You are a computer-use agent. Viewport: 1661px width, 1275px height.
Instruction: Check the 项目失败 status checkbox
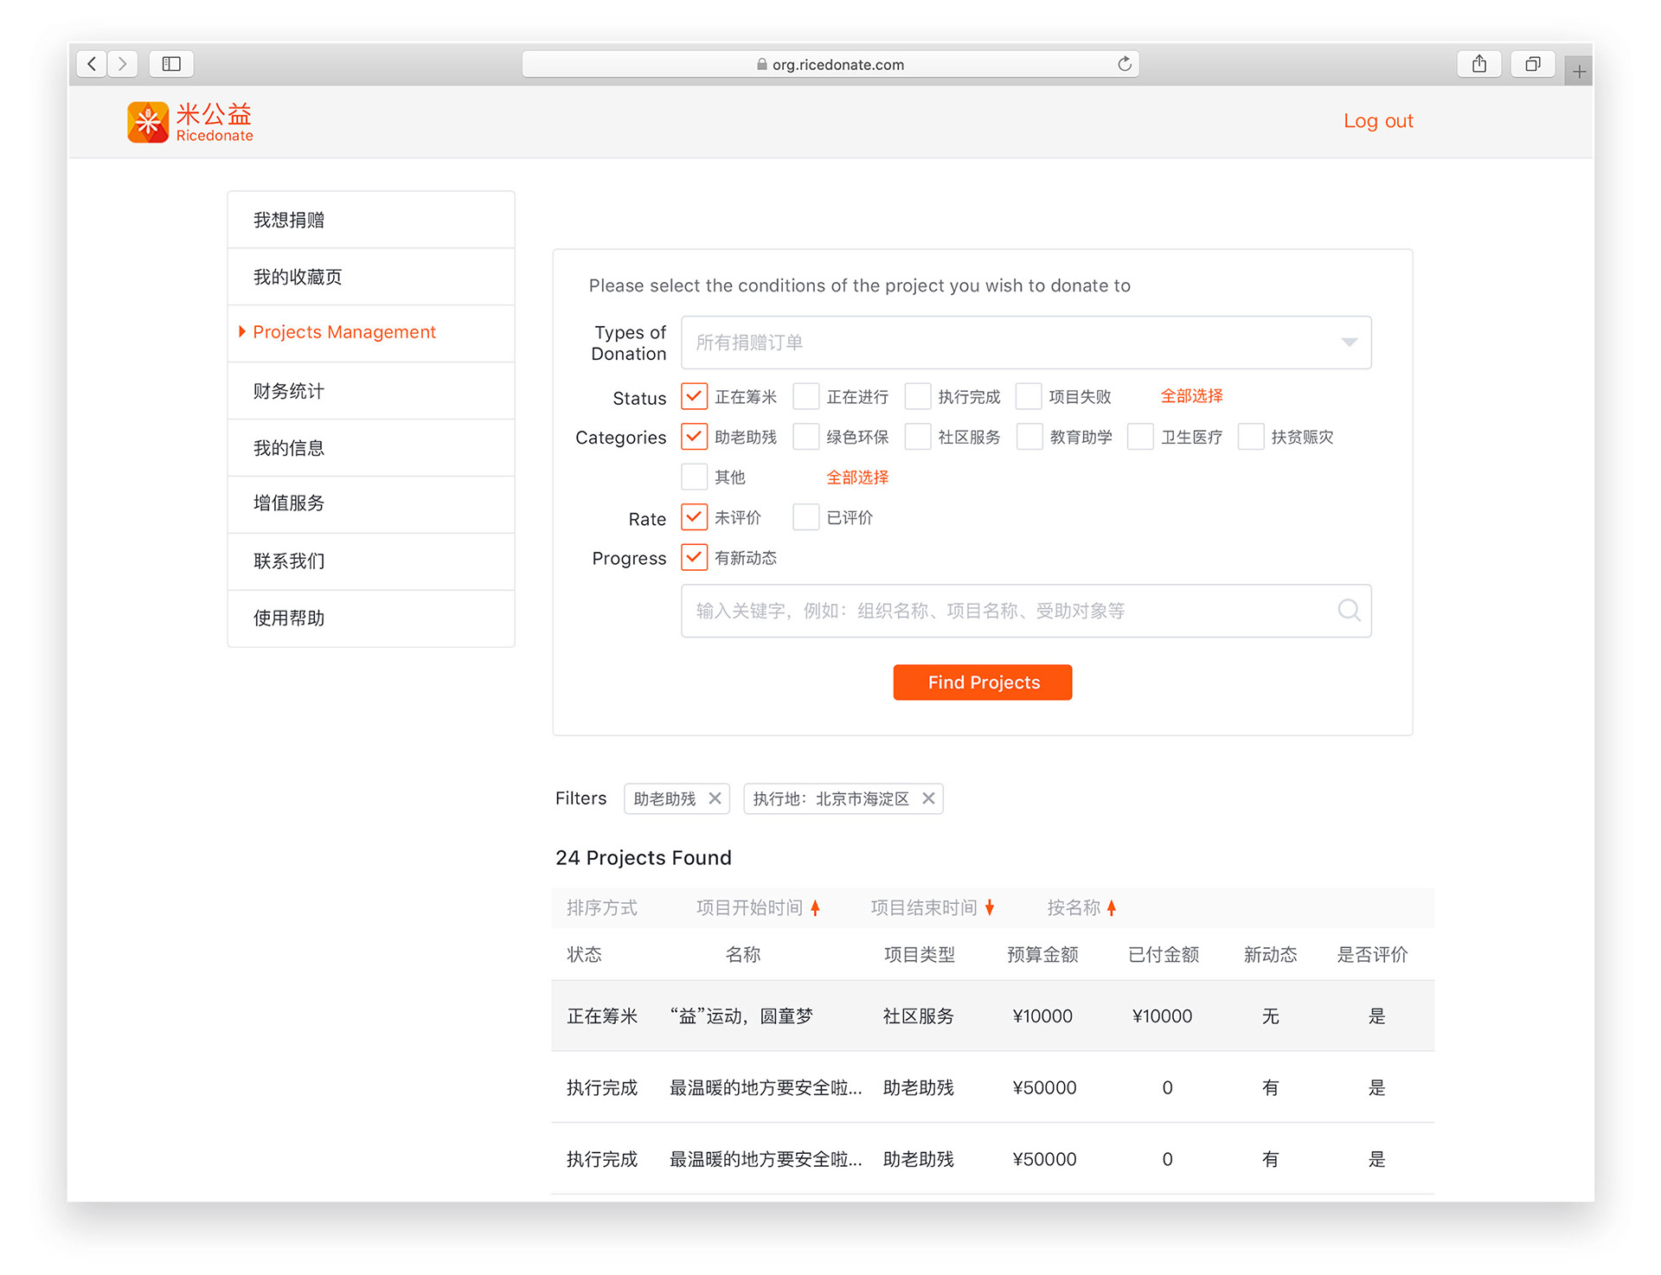pyautogui.click(x=1028, y=396)
